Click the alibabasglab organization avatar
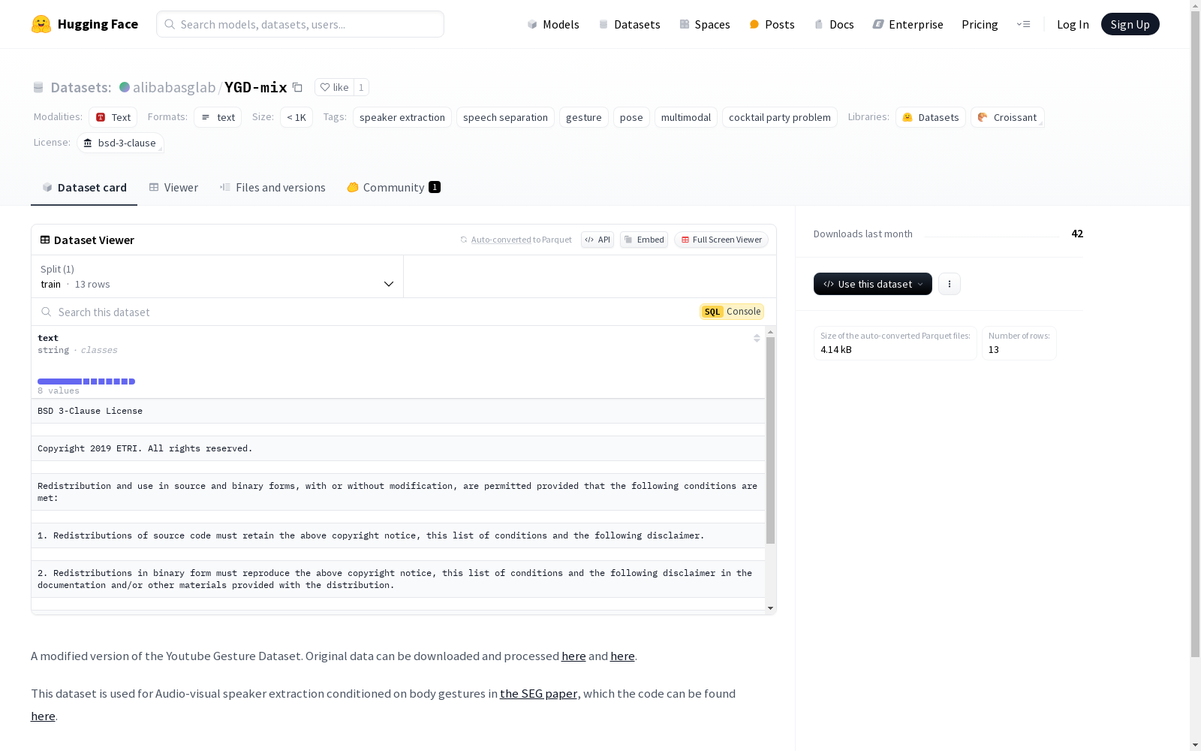Viewport: 1201px width, 751px height. pyautogui.click(x=125, y=87)
